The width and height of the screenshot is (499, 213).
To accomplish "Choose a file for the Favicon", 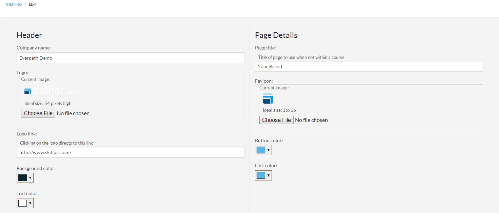I will (276, 120).
